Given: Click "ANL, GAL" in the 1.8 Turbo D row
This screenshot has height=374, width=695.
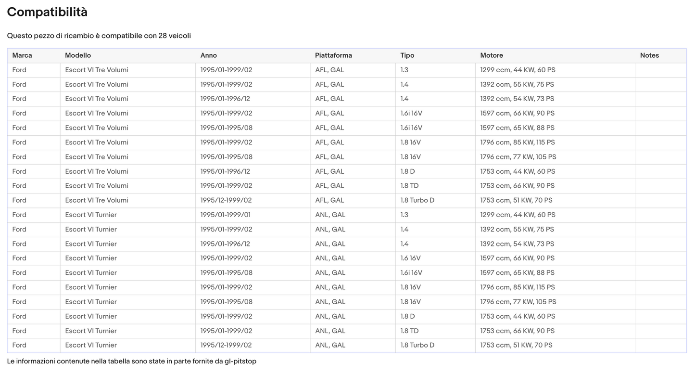Looking at the screenshot, I should [x=330, y=345].
